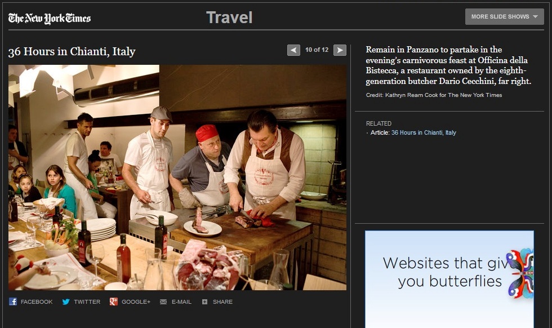
Task: Click the "10 of 12" slide counter
Action: click(x=317, y=50)
